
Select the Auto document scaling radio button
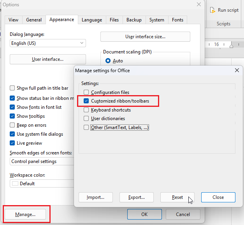pos(108,61)
